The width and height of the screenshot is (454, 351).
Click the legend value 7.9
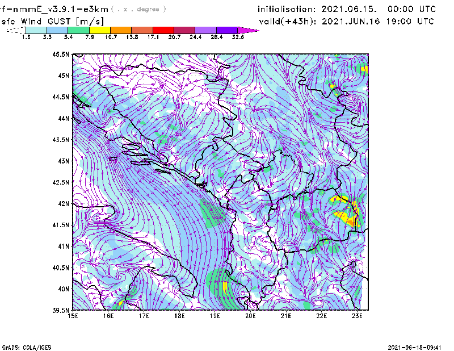pos(90,37)
